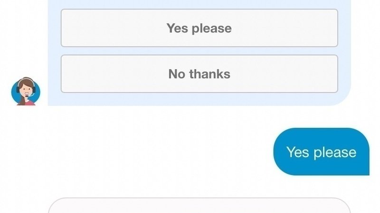Tap the support agent avatar icon
This screenshot has width=380, height=213.
[26, 91]
